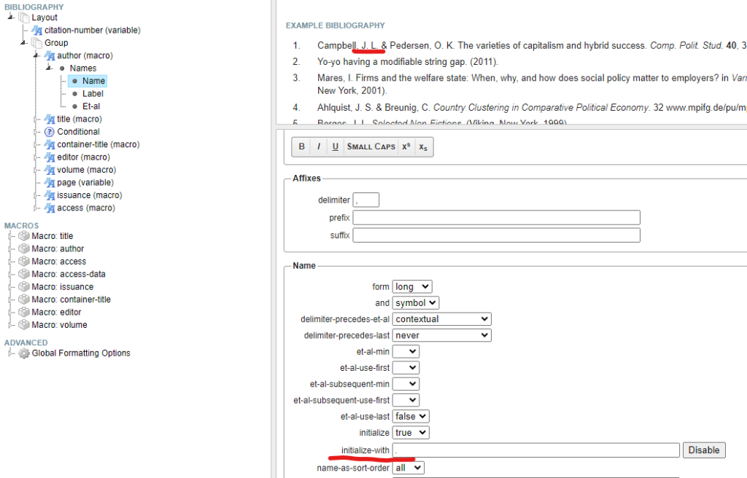Click the Conditional question mark icon
747x478 pixels.
click(x=50, y=132)
